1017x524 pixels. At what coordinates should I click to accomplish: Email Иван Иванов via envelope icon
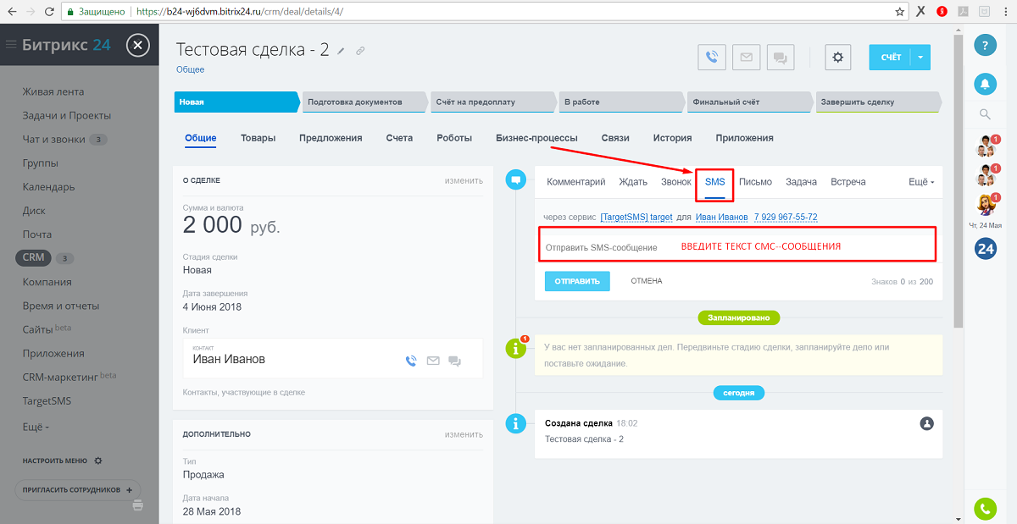(433, 361)
